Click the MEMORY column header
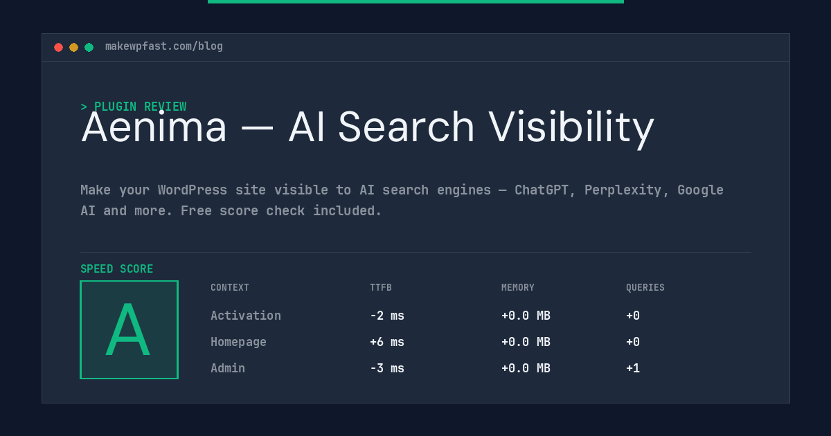This screenshot has height=436, width=831. (518, 288)
